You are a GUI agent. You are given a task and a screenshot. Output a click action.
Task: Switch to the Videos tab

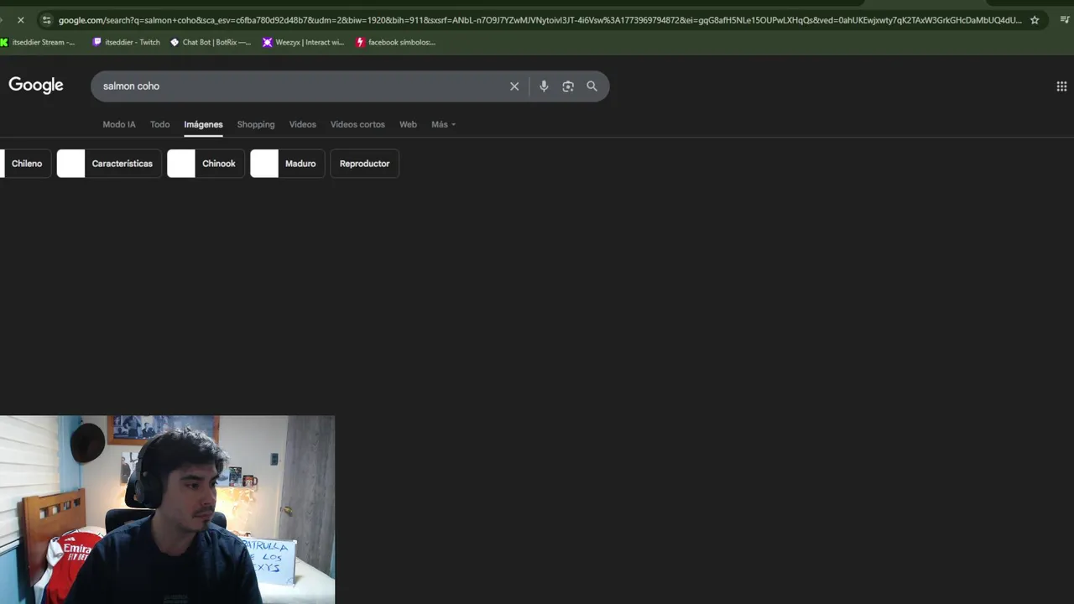tap(303, 124)
